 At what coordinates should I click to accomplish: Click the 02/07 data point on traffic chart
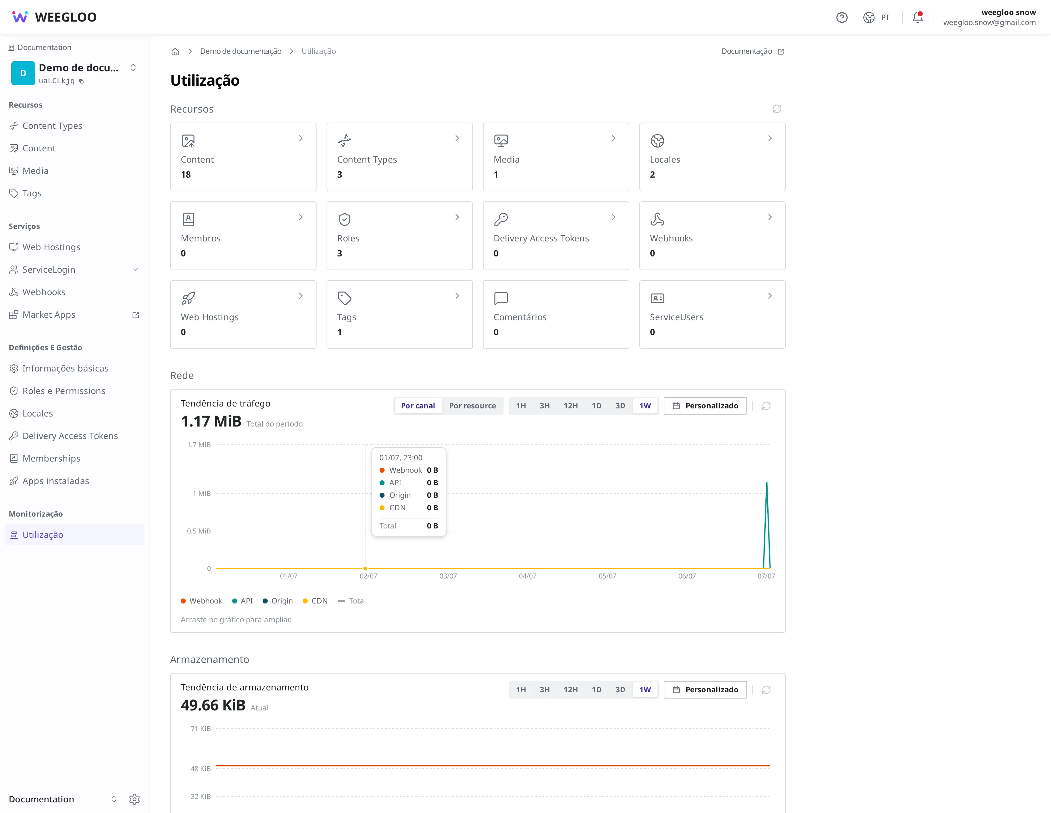tap(365, 568)
